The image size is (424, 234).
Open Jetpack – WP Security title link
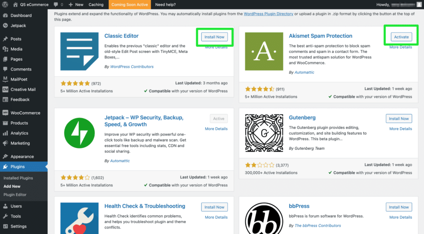click(x=144, y=121)
